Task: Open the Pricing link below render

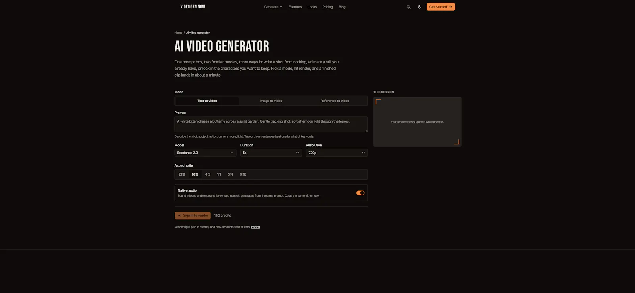Action: coord(255,227)
